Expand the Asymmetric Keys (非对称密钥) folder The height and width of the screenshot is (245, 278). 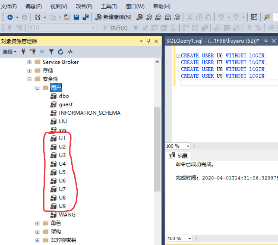click(x=37, y=240)
